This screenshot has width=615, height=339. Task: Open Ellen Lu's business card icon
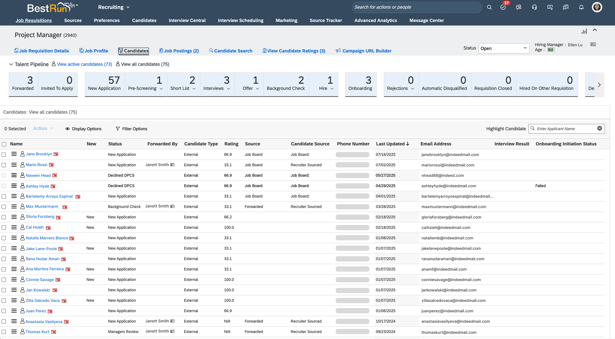[593, 45]
